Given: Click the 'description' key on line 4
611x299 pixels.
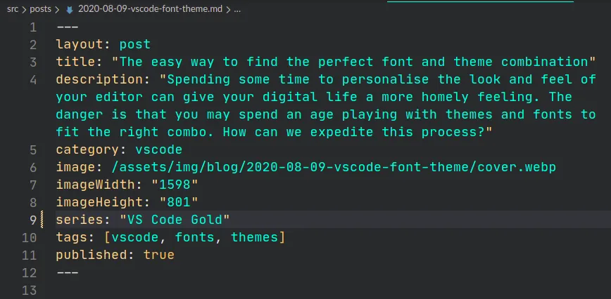Looking at the screenshot, I should tap(100, 79).
